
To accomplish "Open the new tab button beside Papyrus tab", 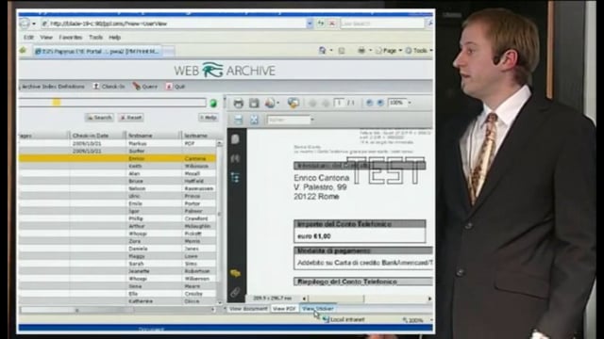I will point(168,51).
